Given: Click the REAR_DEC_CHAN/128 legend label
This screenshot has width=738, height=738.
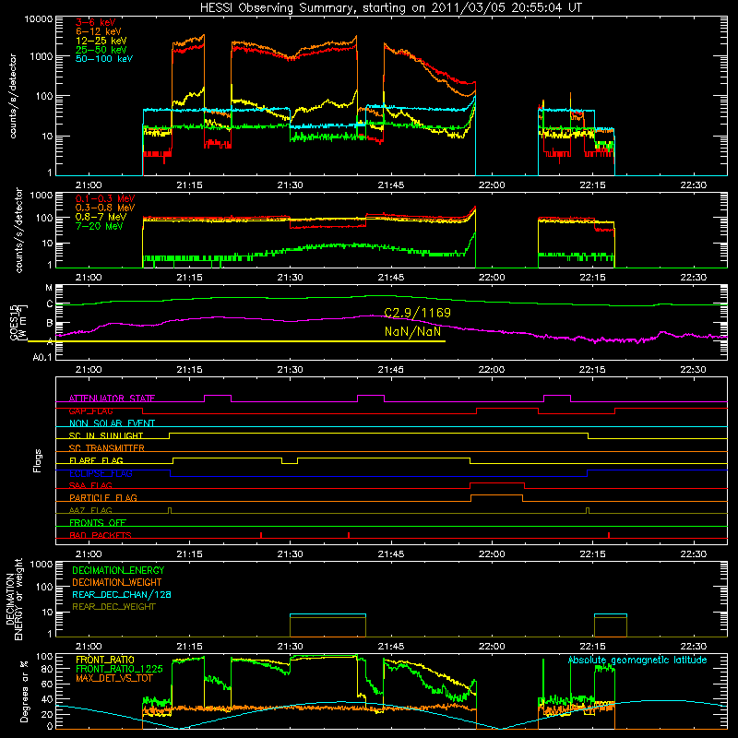Looking at the screenshot, I should pyautogui.click(x=122, y=594).
